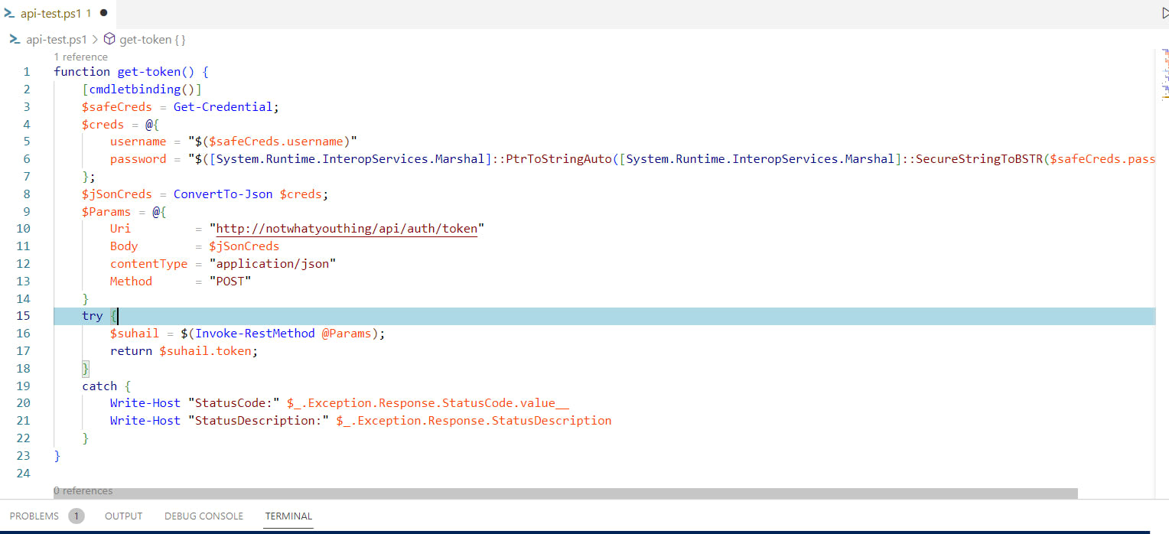
Task: Switch to the DEBUG CONSOLE tab
Action: [x=204, y=516]
